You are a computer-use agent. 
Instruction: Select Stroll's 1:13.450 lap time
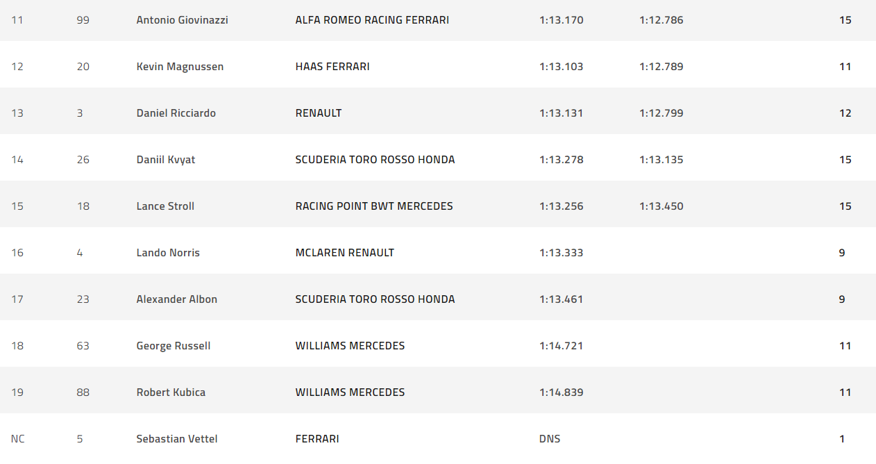click(x=661, y=206)
